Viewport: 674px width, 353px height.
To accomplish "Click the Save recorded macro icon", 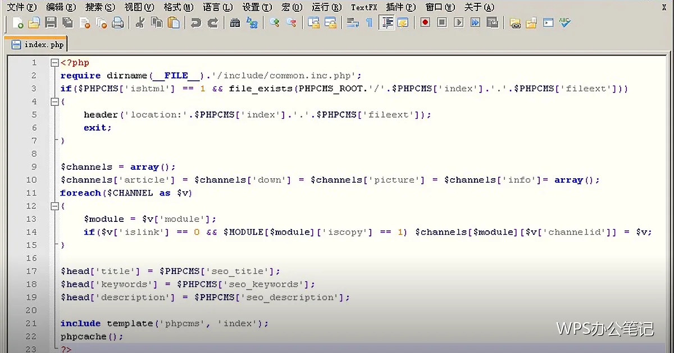I will point(493,23).
